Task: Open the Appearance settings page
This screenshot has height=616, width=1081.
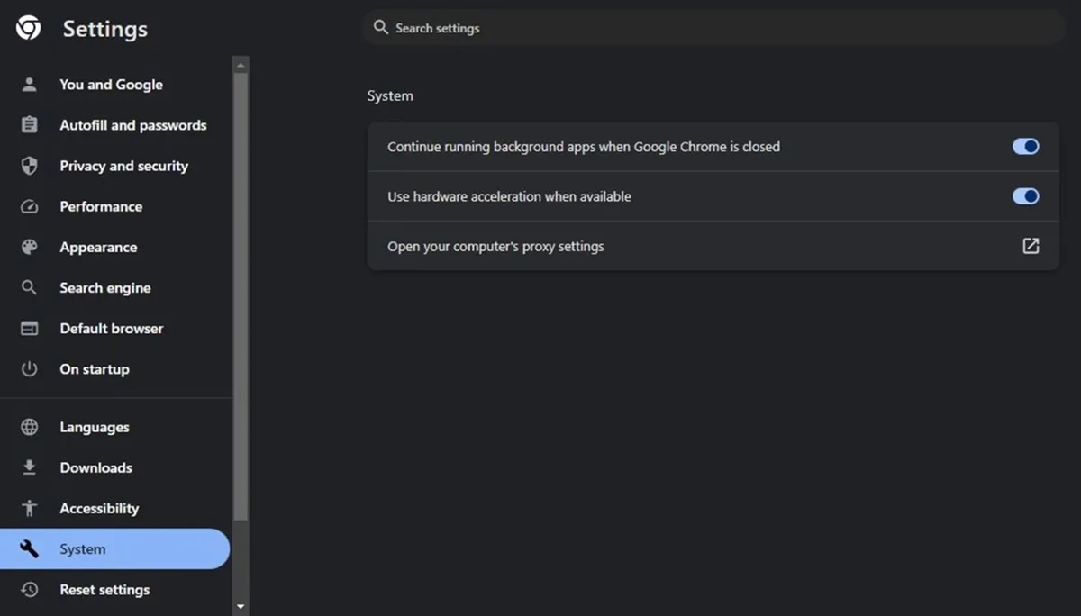Action: 115,247
